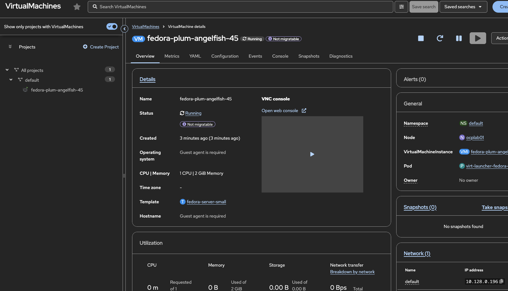Open the Actions dropdown
The width and height of the screenshot is (508, 291).
pyautogui.click(x=500, y=38)
